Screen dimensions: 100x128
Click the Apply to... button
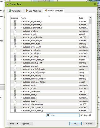click(27, 124)
